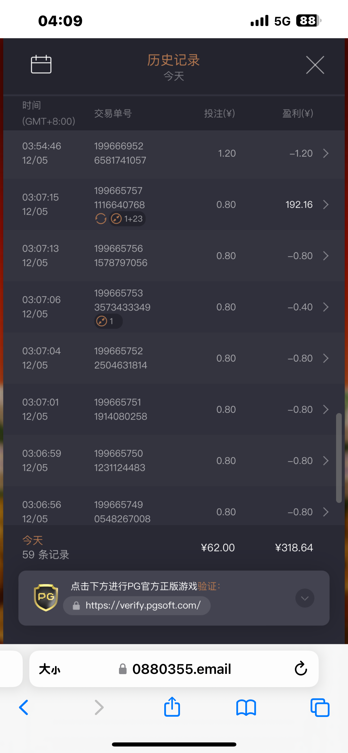Click the PG shield logo

pos(46,597)
